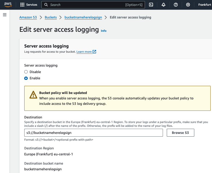212x173 pixels.
Task: Click 'Edit server access logging' breadcrumb text
Action: pyautogui.click(x=130, y=17)
